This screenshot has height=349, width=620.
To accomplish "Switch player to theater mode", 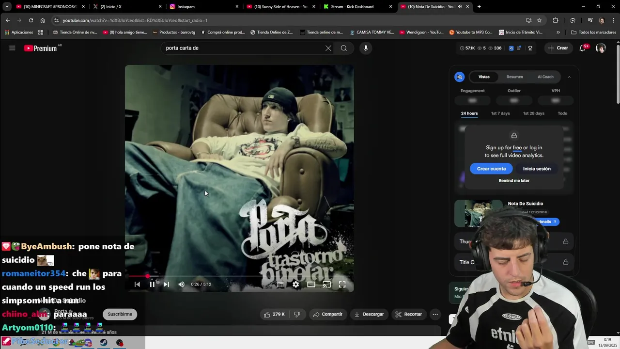I will click(311, 285).
